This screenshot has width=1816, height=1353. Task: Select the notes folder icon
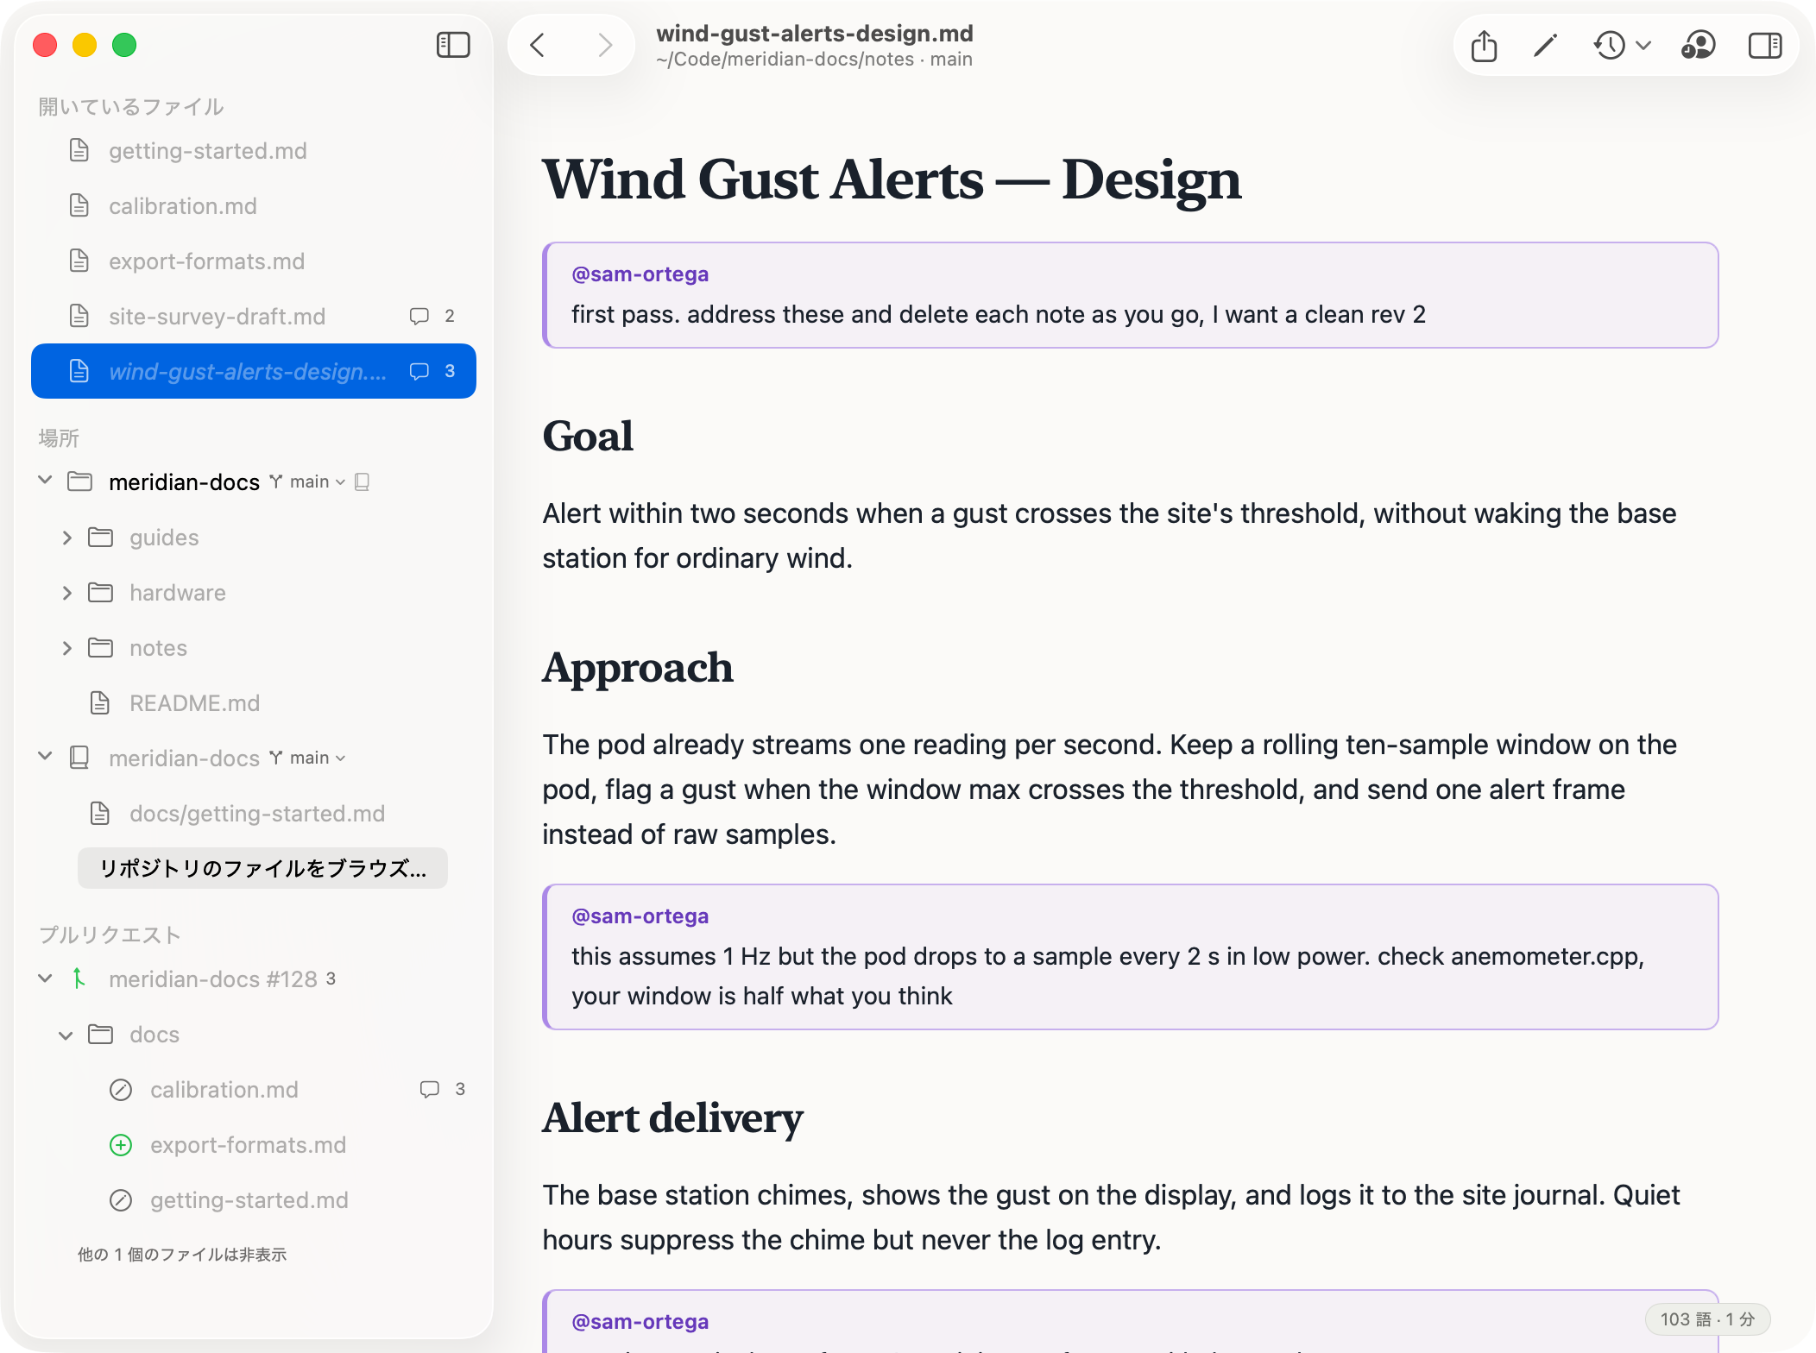tap(101, 648)
